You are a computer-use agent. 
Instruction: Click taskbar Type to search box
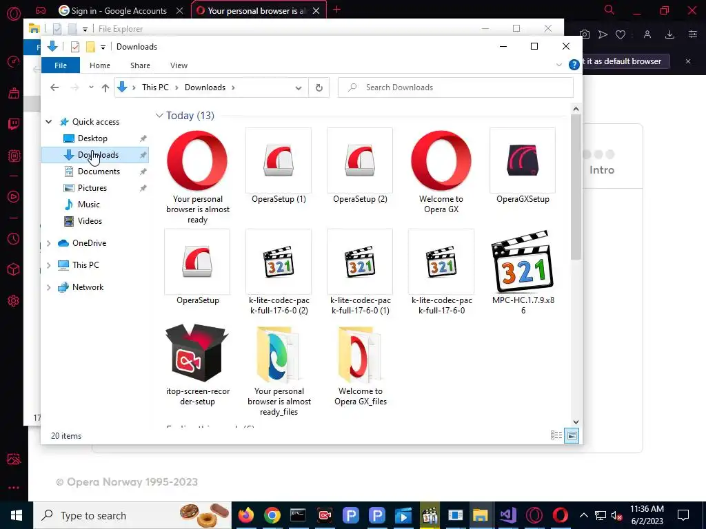132,515
